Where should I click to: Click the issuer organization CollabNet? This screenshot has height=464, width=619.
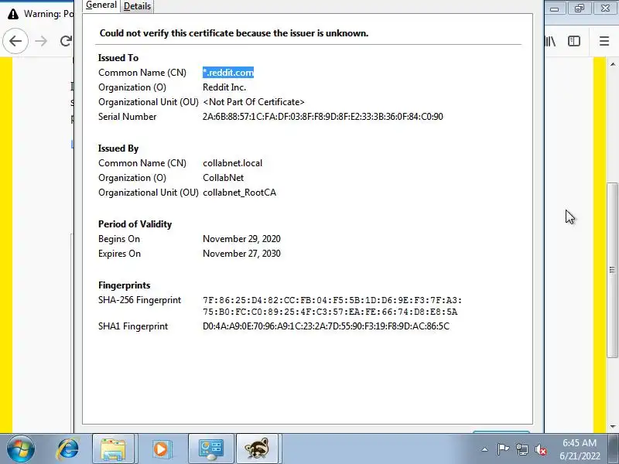223,178
